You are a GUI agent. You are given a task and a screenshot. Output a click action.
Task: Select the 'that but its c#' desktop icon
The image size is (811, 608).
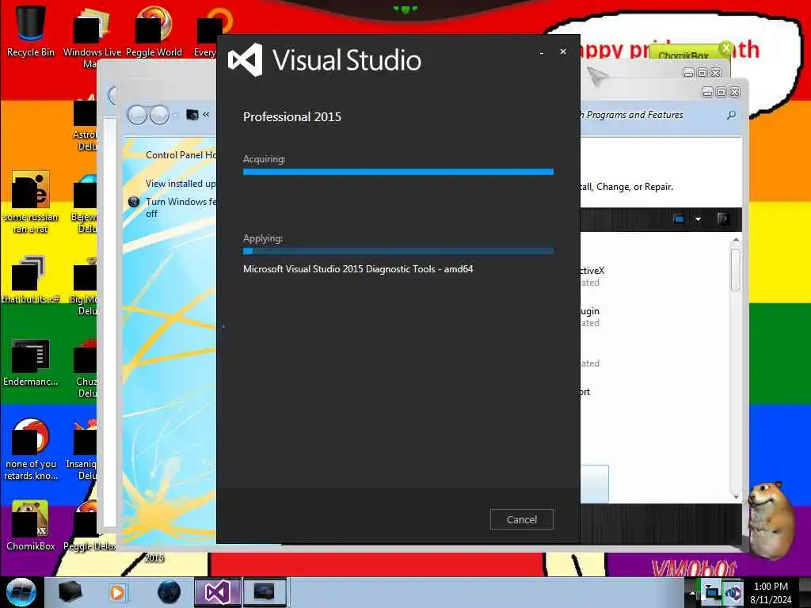tap(30, 279)
